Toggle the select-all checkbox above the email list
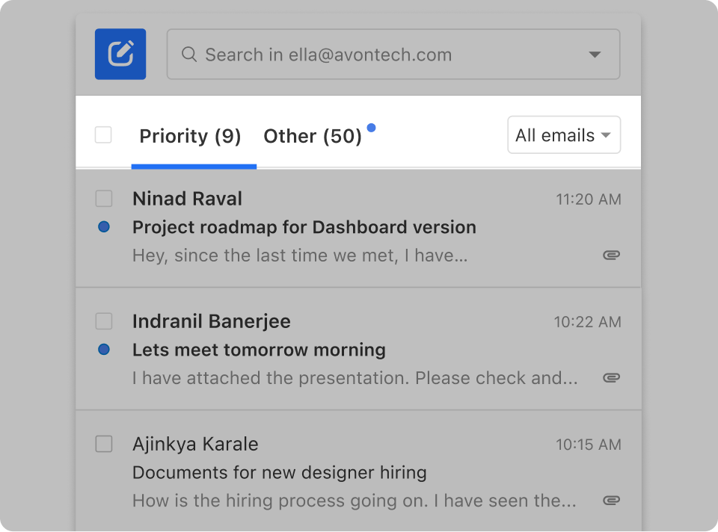Screen dimensions: 718x532 coord(103,134)
